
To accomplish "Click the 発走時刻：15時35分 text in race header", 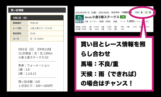I will pyautogui.click(x=122, y=12).
